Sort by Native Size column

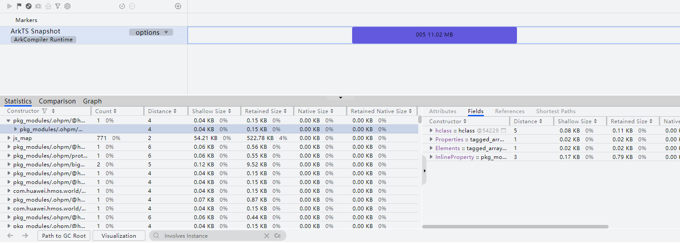tap(332, 111)
